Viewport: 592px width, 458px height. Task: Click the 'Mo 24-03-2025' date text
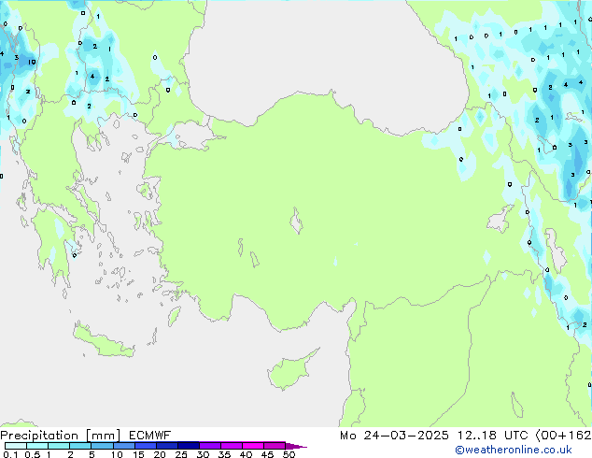(x=394, y=436)
